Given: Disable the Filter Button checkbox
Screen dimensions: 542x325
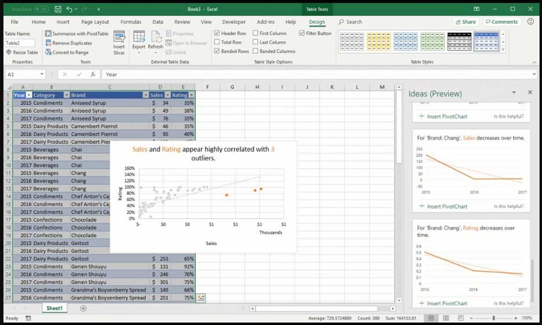Looking at the screenshot, I should 302,33.
